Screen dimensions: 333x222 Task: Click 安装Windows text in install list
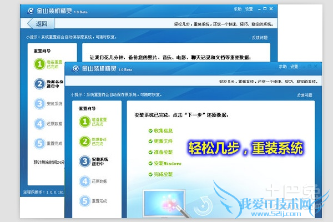click(168, 163)
